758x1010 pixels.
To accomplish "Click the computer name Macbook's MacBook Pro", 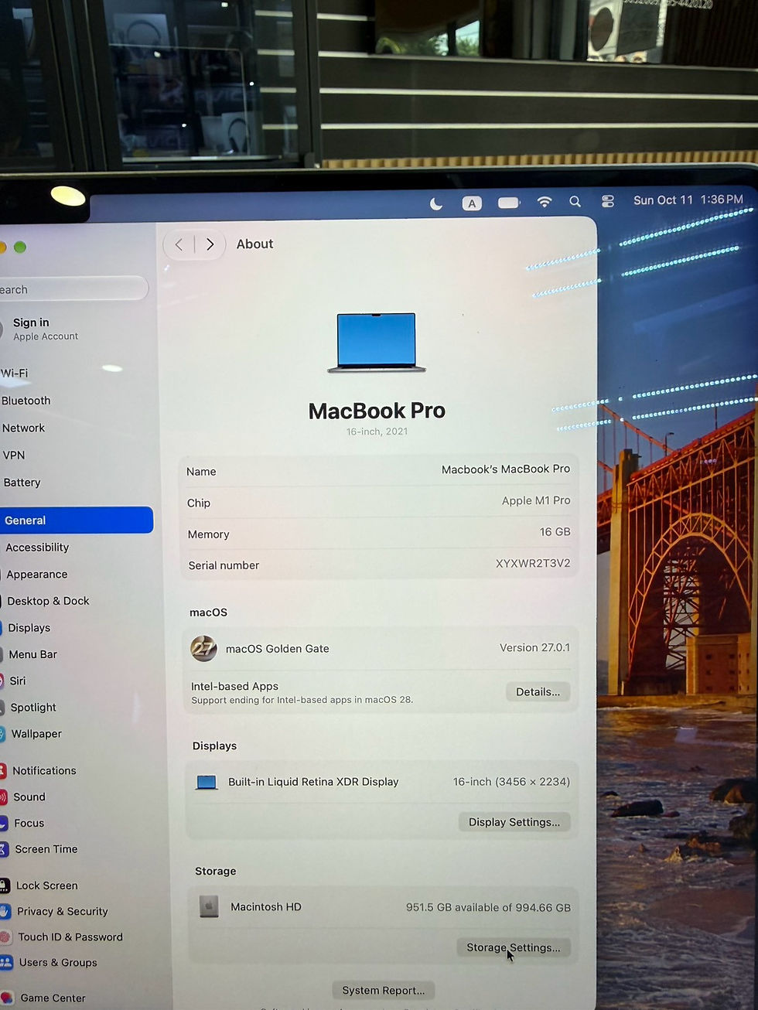I will [x=506, y=469].
